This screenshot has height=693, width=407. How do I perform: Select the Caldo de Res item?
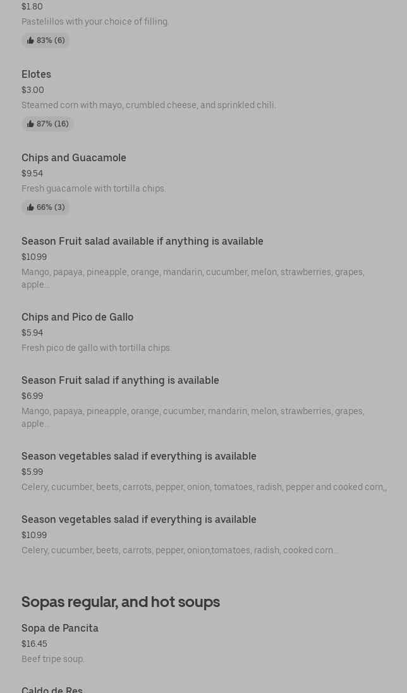[x=52, y=689]
